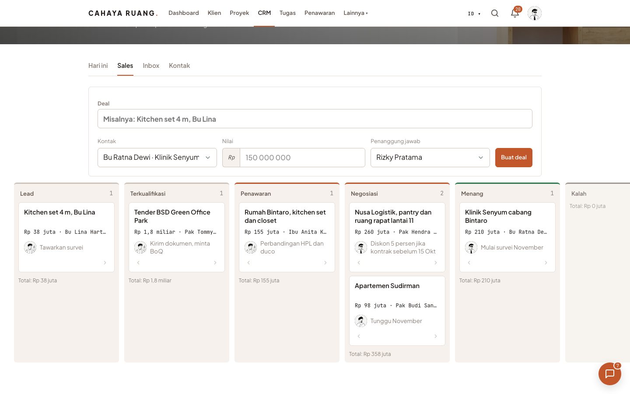The image size is (630, 394).
Task: Open Klien in top navigation
Action: pos(214,13)
